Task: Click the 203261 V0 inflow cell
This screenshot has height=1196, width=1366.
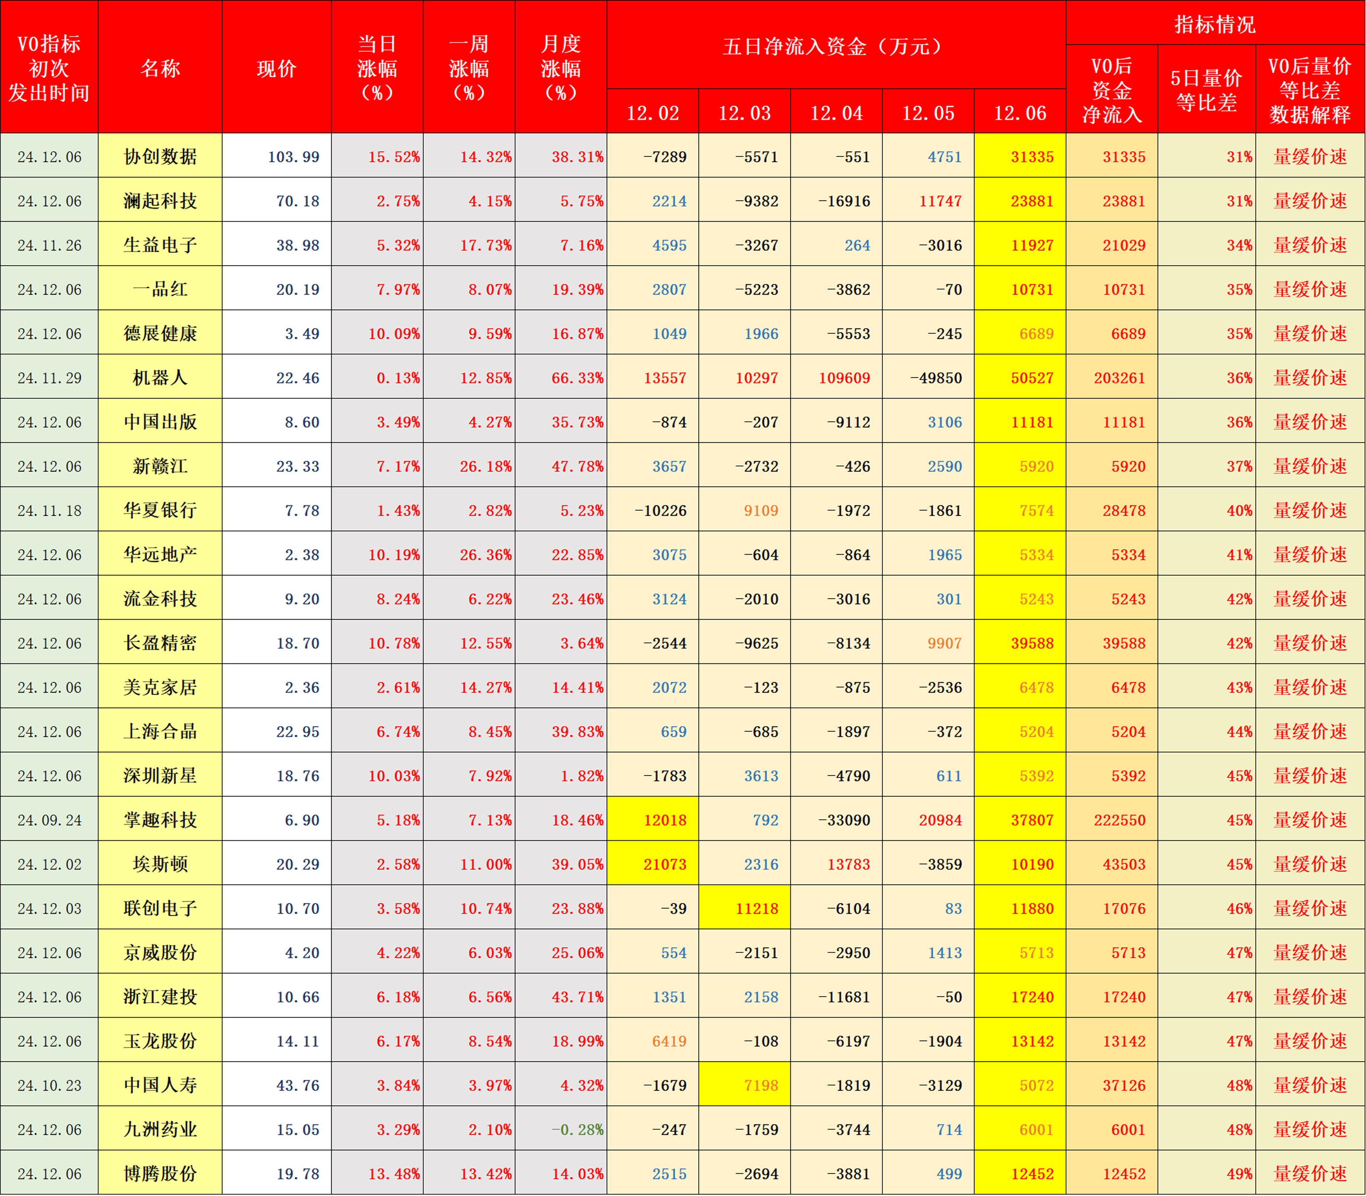Action: pyautogui.click(x=1112, y=377)
